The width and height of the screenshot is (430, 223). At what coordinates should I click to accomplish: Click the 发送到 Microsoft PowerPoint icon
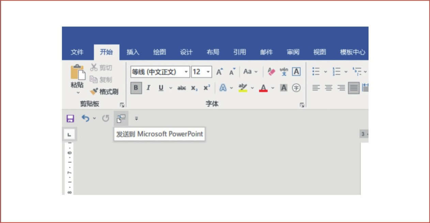pyautogui.click(x=121, y=118)
